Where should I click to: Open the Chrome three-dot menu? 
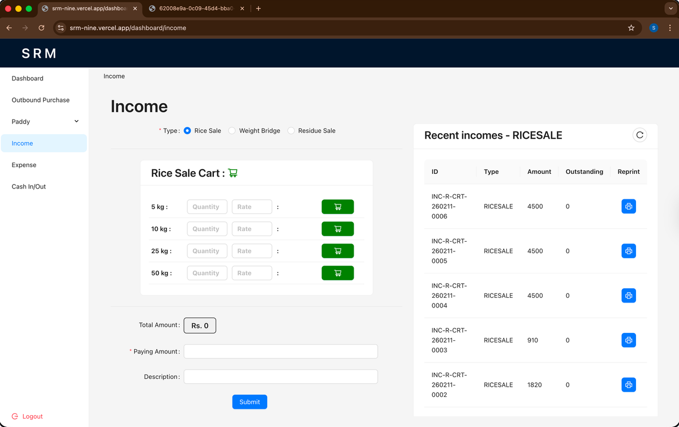(x=669, y=28)
